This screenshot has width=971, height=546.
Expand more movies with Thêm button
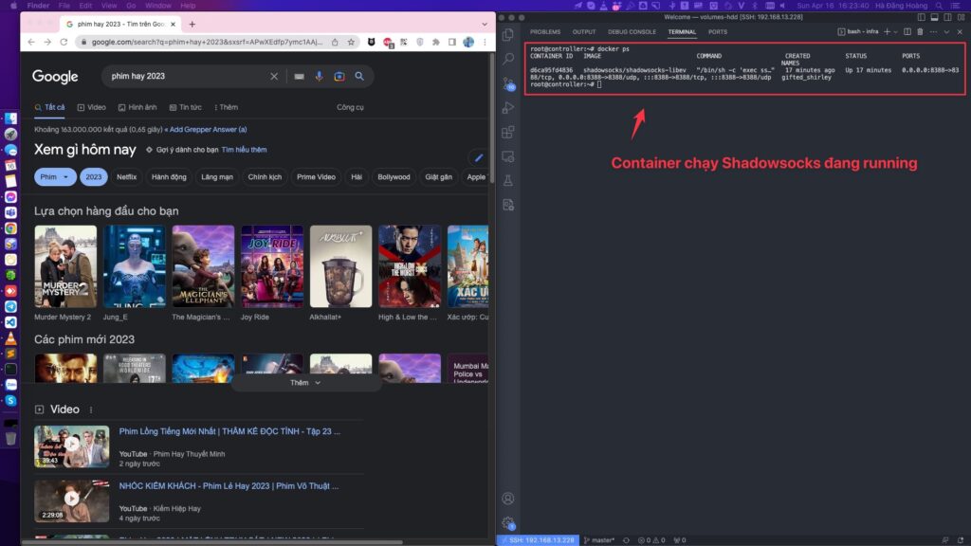[305, 383]
